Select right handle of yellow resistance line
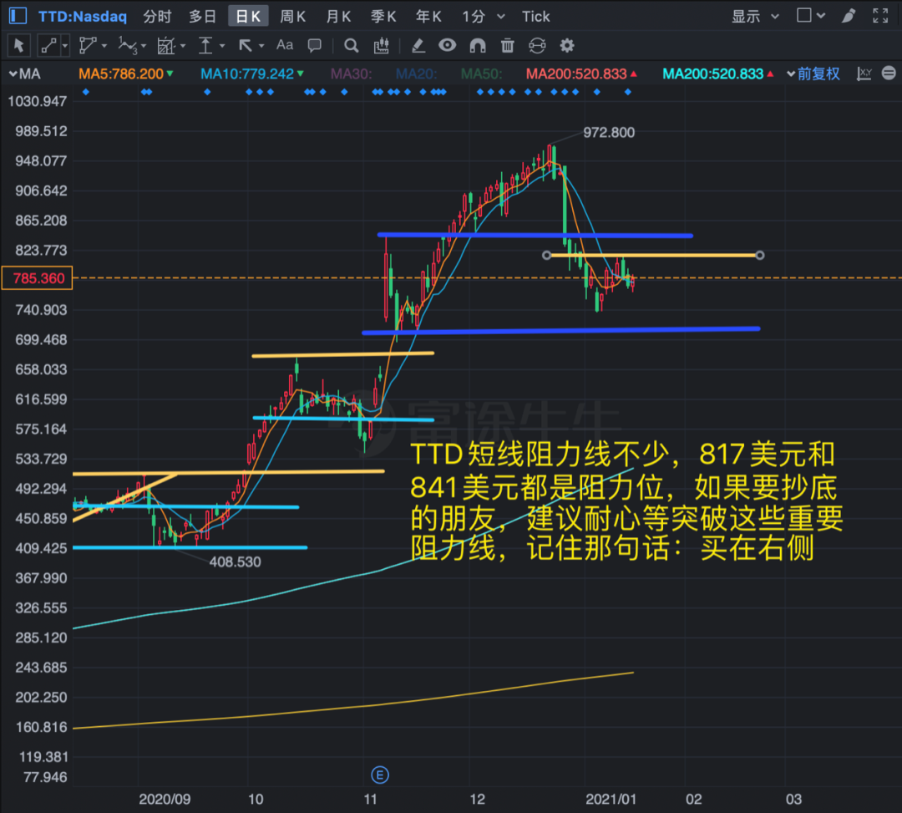The height and width of the screenshot is (813, 902). 760,255
